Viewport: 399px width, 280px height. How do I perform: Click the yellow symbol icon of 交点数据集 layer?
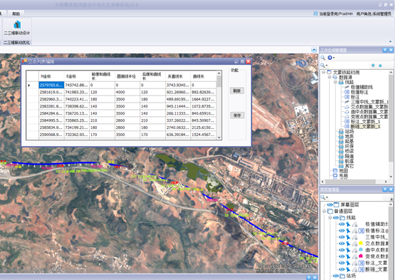click(361, 243)
